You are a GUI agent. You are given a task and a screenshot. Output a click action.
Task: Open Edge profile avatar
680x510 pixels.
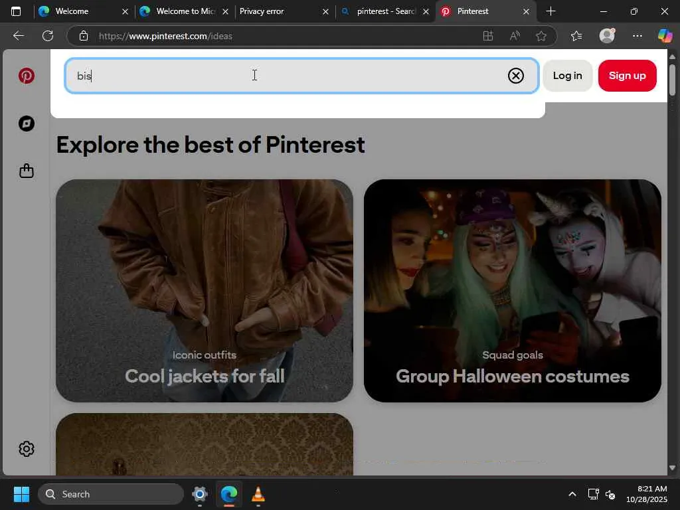click(607, 36)
